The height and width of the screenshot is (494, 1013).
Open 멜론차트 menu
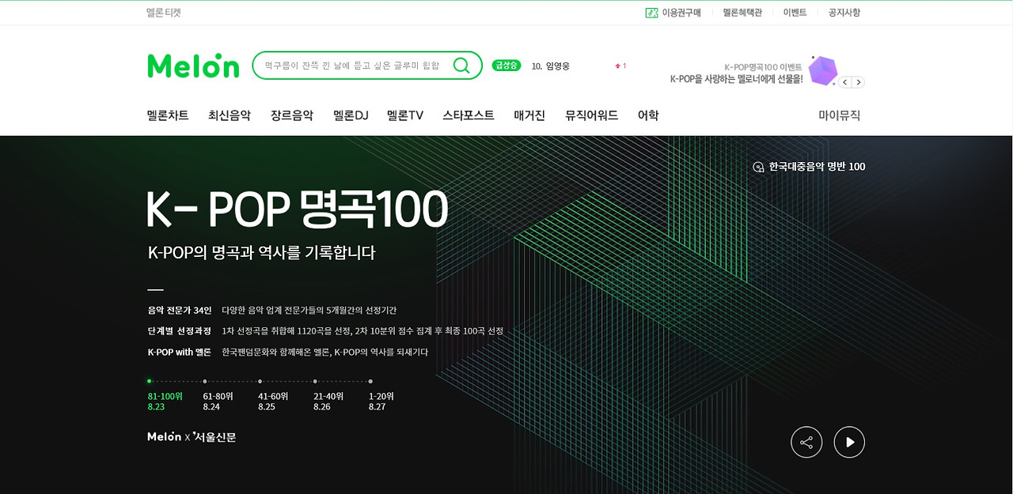tap(168, 115)
